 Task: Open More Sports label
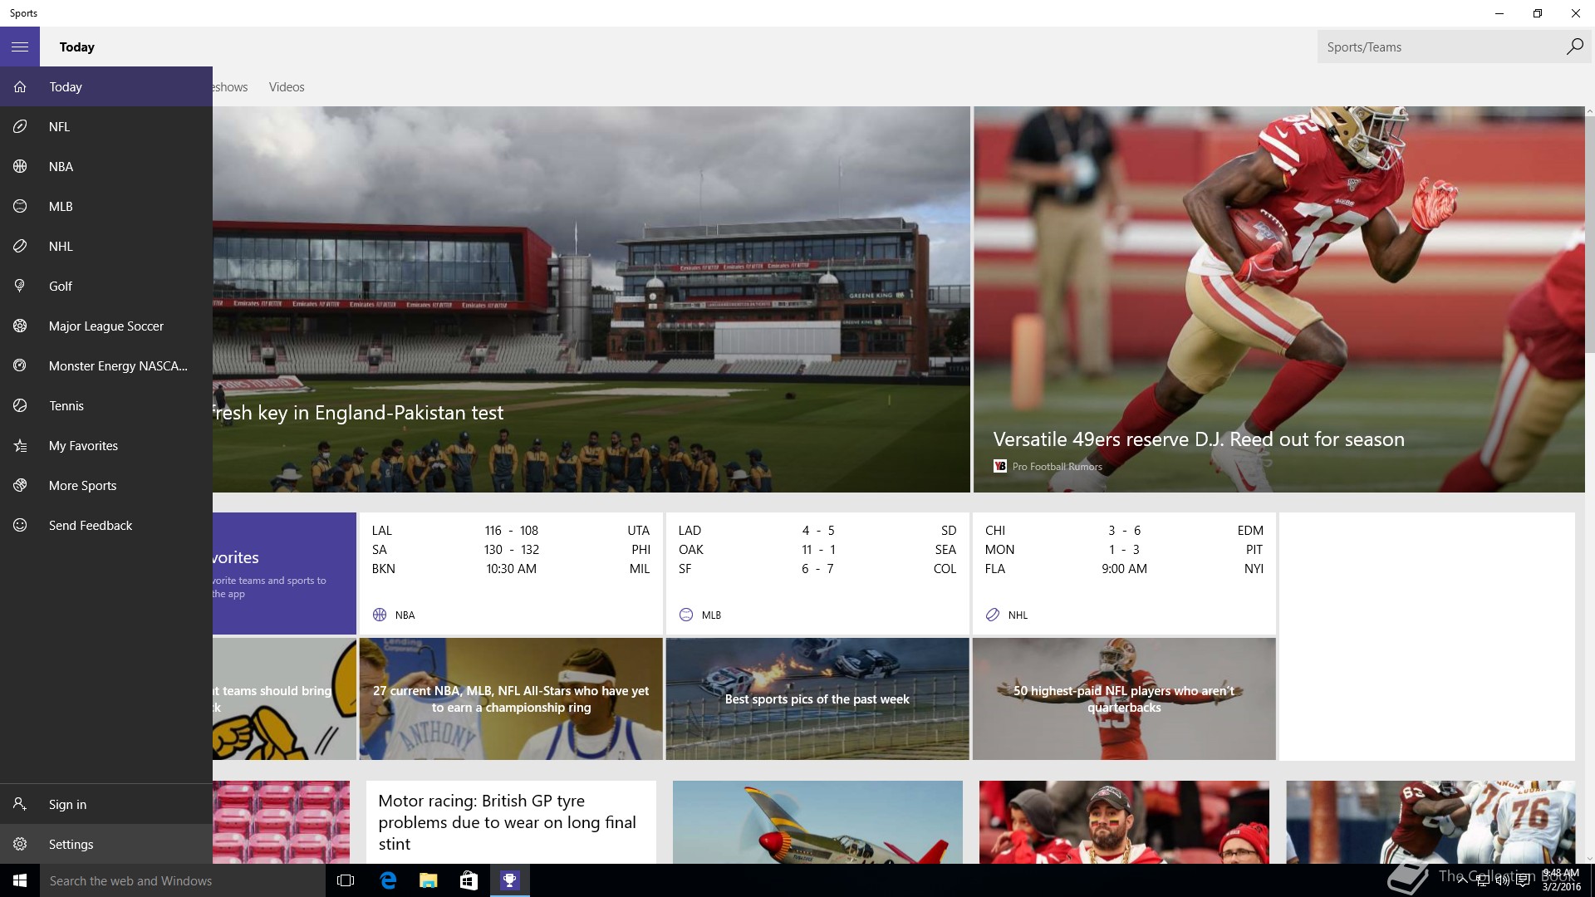coord(82,485)
